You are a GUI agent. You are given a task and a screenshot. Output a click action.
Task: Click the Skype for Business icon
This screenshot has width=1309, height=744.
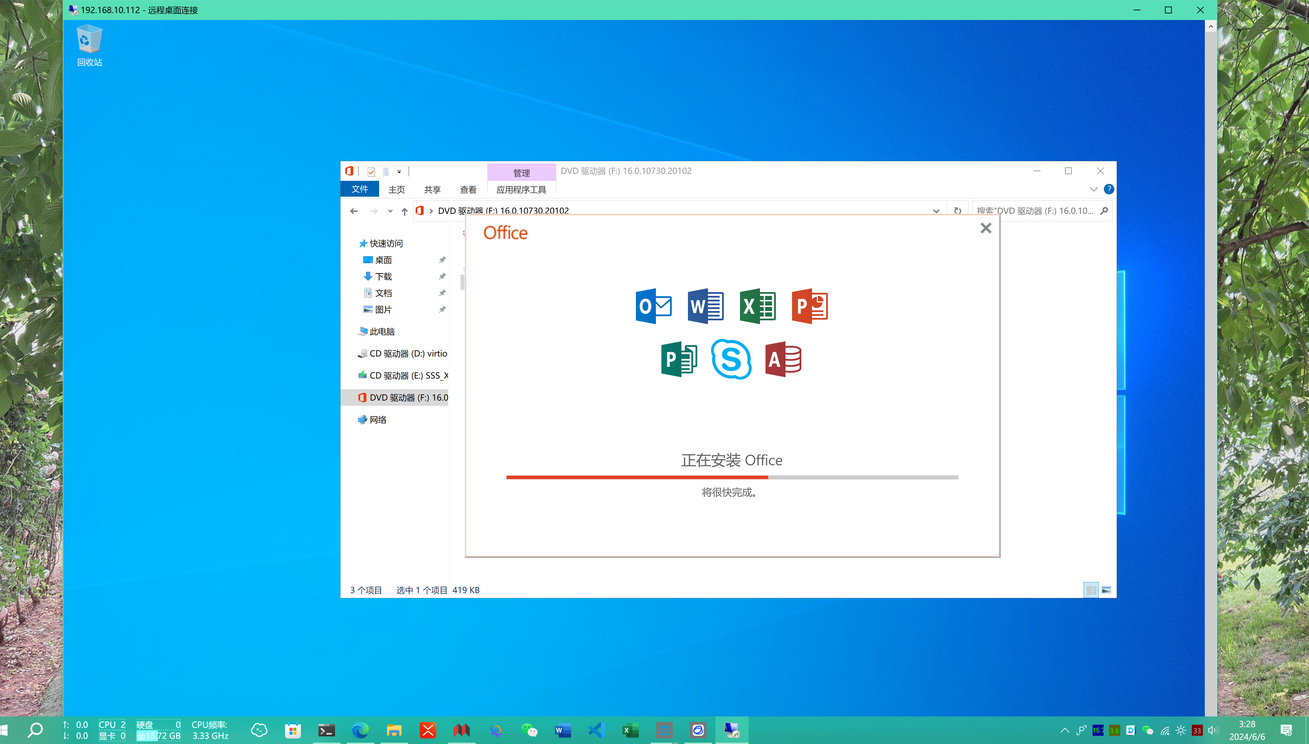(x=731, y=359)
